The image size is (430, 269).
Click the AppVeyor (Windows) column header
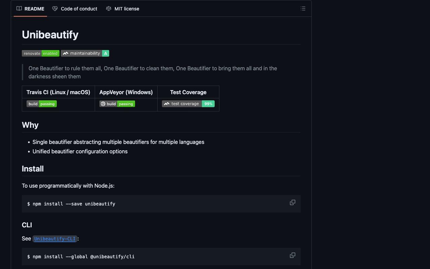coord(126,92)
